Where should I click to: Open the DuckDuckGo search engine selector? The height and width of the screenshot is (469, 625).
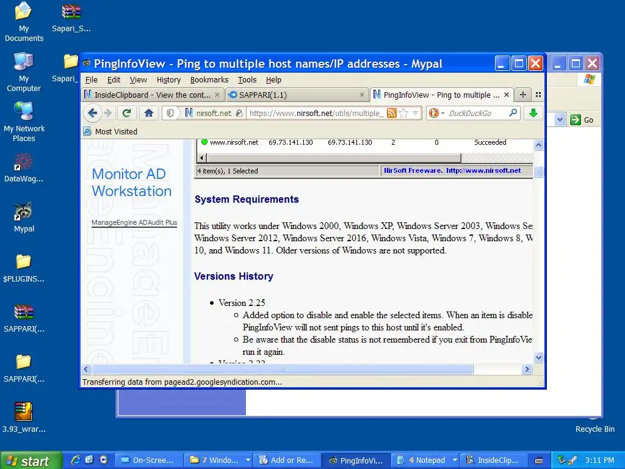pos(436,113)
